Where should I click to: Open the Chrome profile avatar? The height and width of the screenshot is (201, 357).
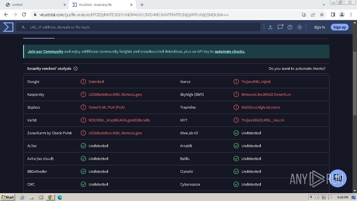342,15
